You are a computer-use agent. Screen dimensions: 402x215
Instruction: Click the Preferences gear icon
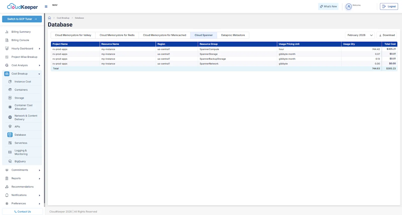coord(7,203)
